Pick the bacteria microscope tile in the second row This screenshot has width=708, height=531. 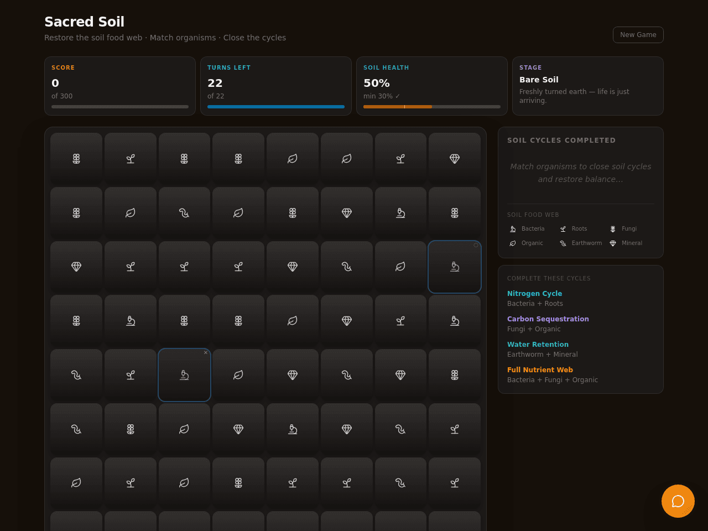click(x=400, y=213)
